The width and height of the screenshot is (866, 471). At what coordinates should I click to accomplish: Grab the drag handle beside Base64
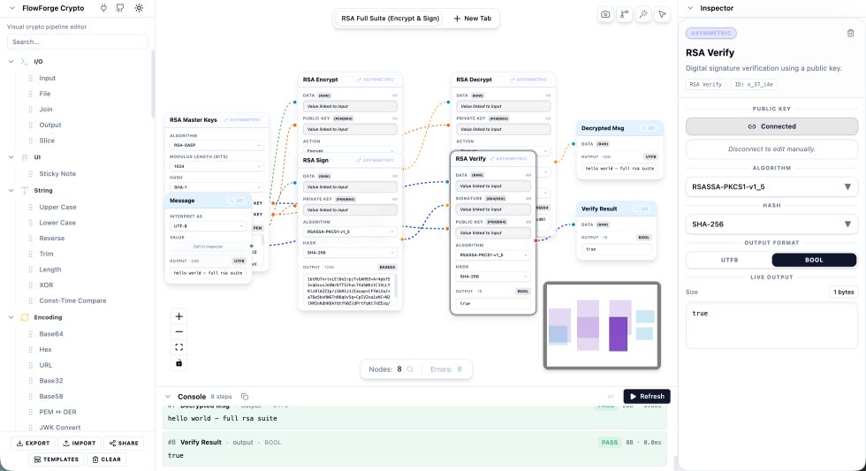pos(30,334)
